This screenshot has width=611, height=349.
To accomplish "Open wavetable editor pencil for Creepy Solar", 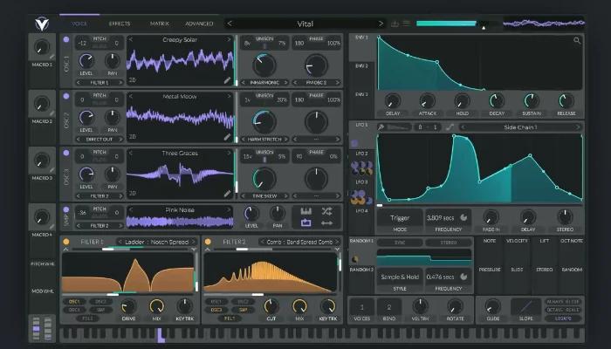I will pyautogui.click(x=228, y=79).
